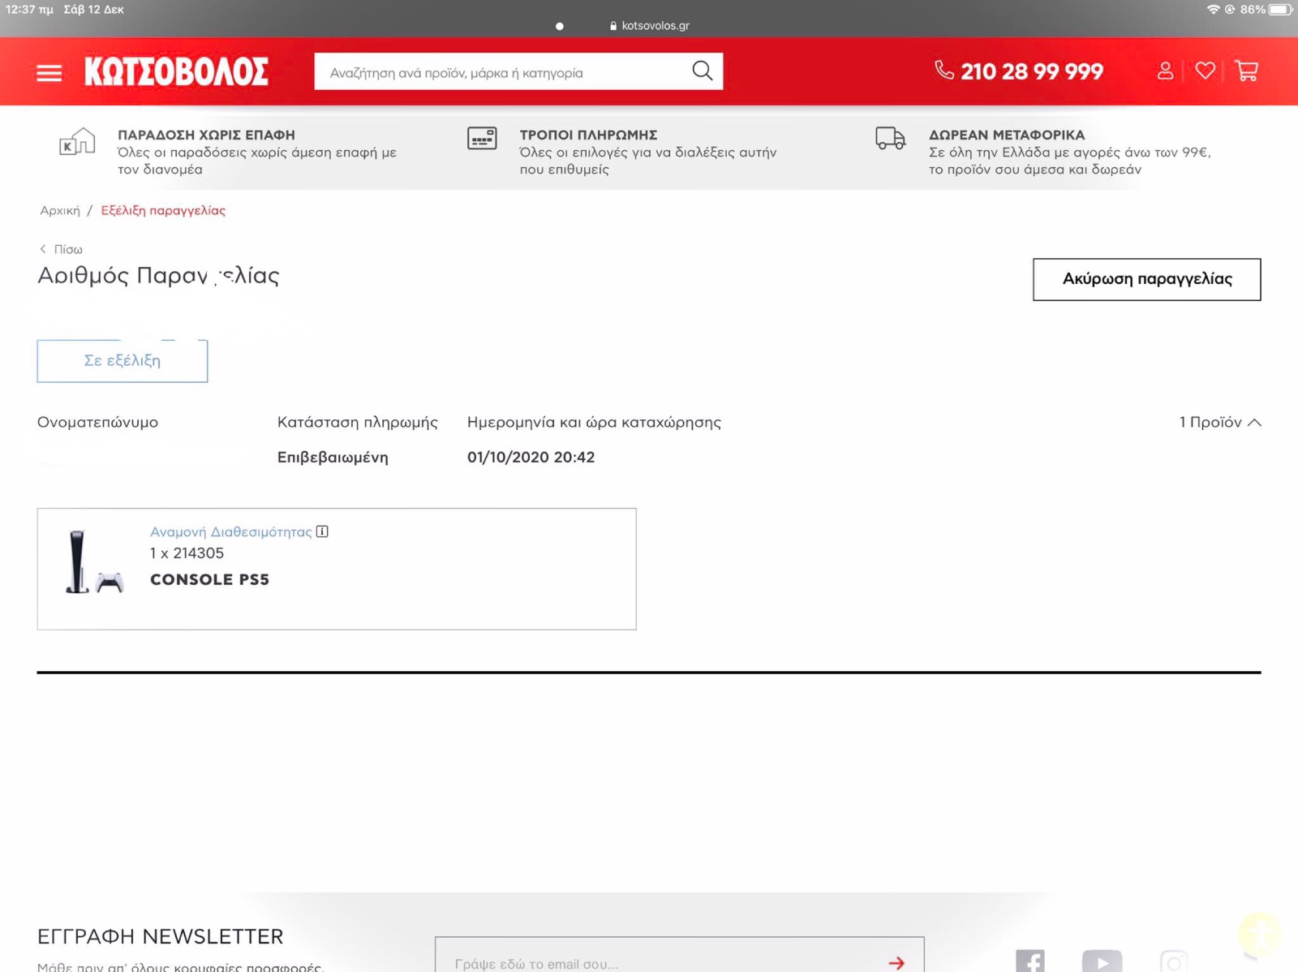Open the YouTube social icon
This screenshot has height=972, width=1298.
[1102, 961]
